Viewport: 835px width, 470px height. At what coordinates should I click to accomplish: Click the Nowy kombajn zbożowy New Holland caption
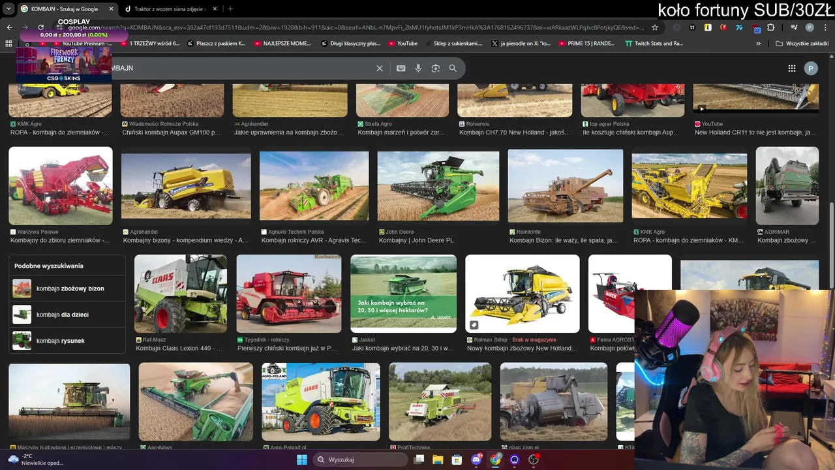[522, 349]
